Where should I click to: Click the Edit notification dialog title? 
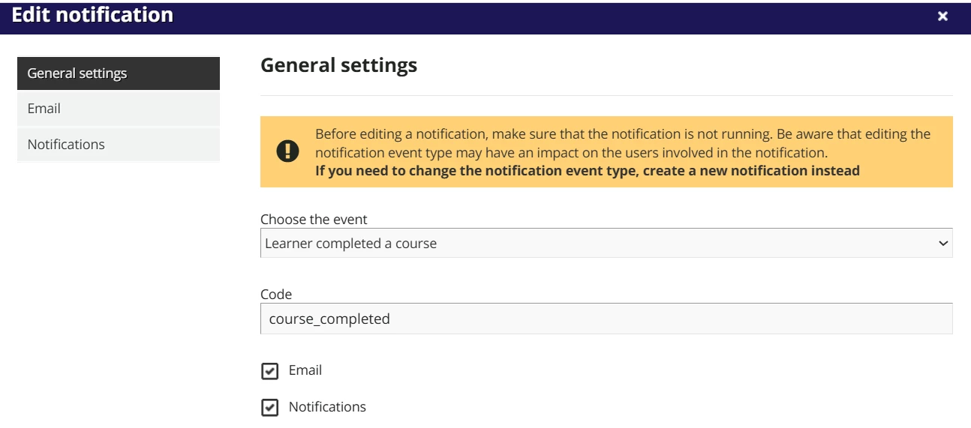(92, 15)
